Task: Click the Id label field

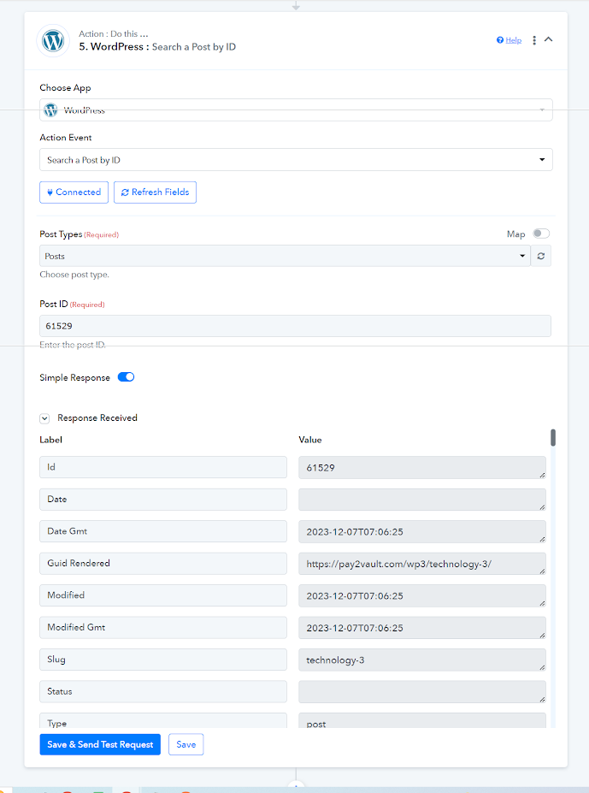Action: click(163, 467)
